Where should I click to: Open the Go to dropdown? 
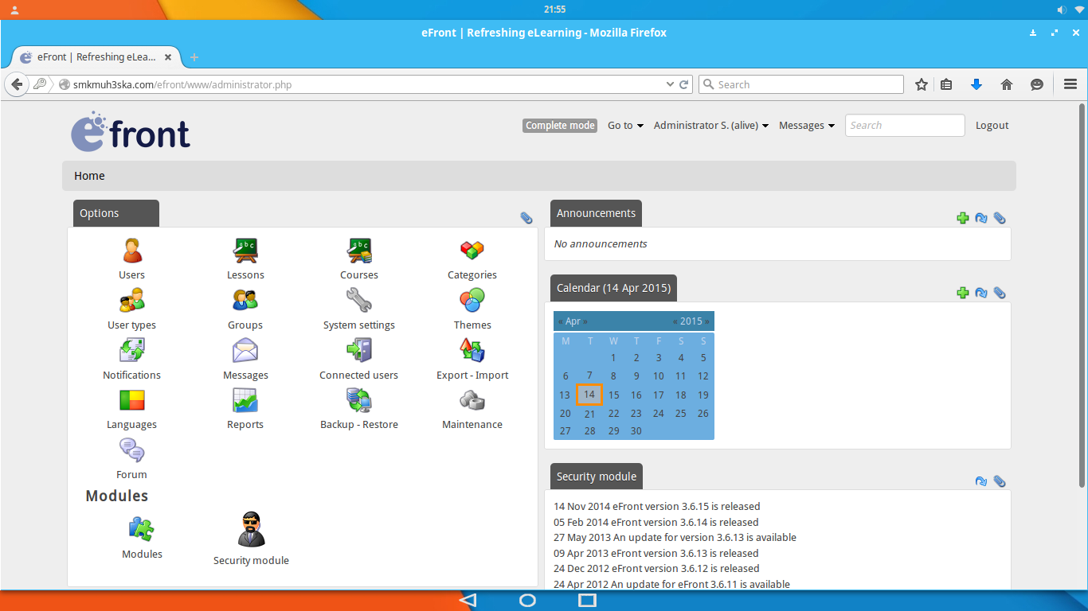coord(625,125)
